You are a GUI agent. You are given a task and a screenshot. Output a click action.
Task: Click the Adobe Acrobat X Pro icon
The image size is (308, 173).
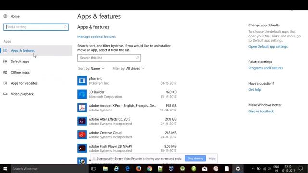[x=82, y=108]
